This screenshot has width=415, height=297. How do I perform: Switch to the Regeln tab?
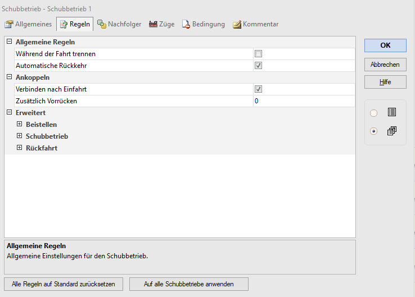(x=75, y=24)
